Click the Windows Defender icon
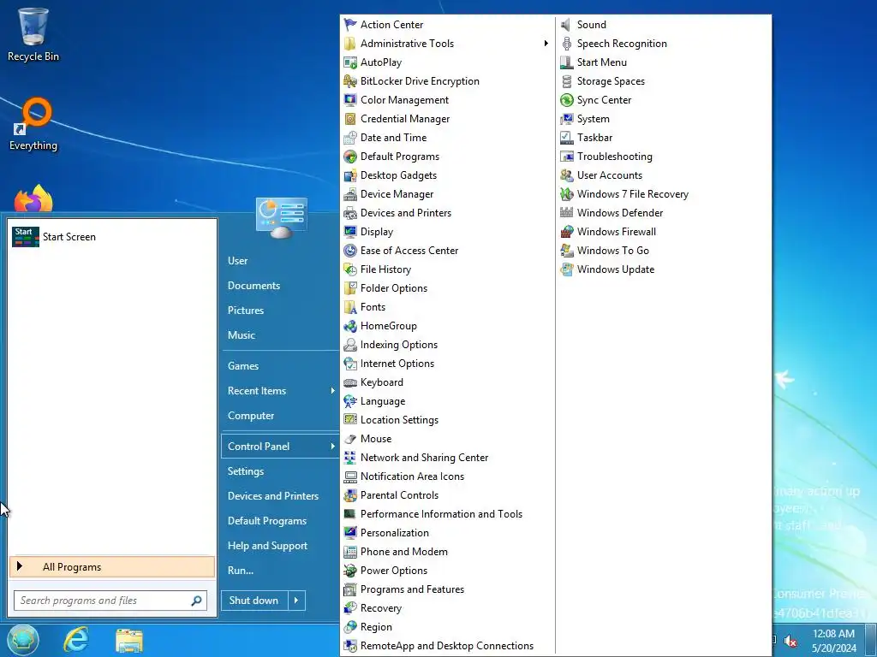This screenshot has height=657, width=877. pos(567,213)
